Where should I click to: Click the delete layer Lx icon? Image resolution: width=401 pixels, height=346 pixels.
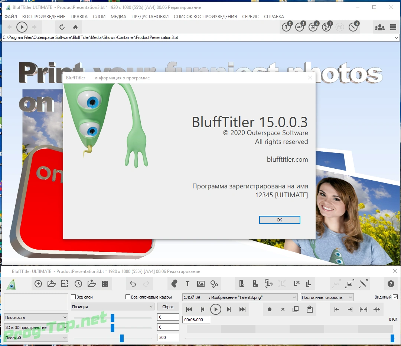296,283
